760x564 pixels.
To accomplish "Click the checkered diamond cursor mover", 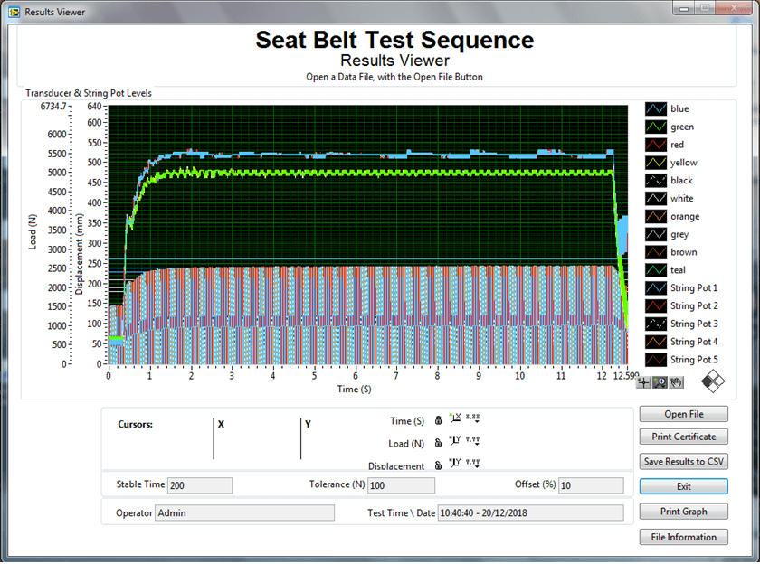I will pos(713,380).
